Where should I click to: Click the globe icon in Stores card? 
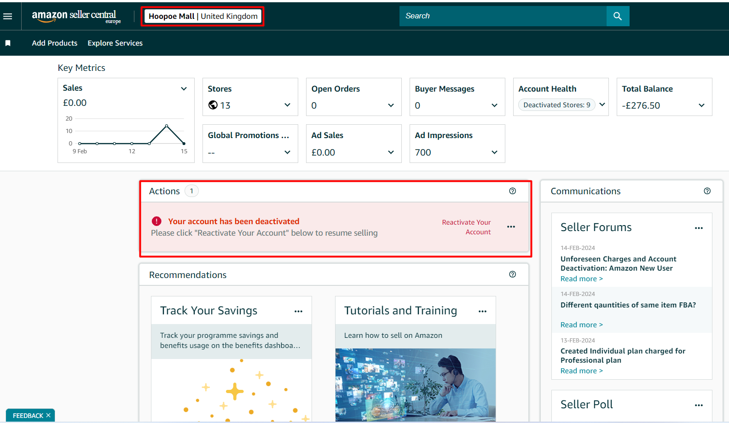pyautogui.click(x=213, y=105)
